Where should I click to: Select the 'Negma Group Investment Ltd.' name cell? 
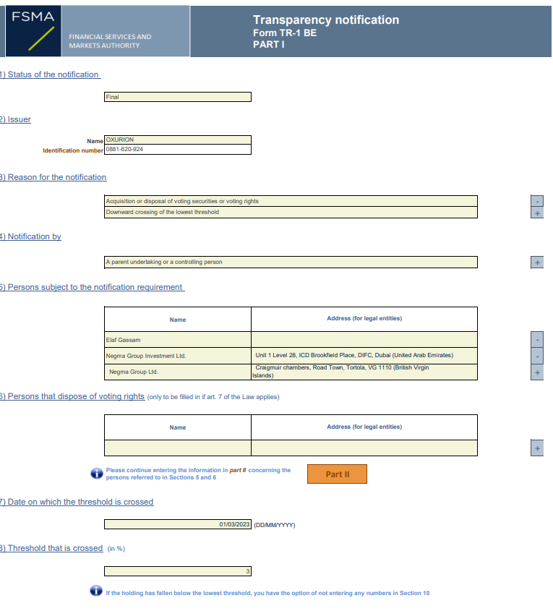(x=178, y=356)
